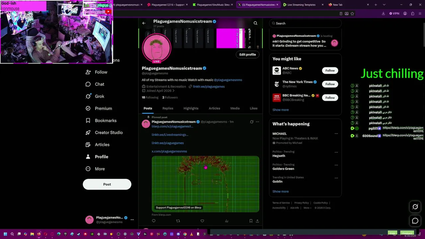Open @plaguegamesnms mention in bio
Screen dimensions: 425x239
click(228, 80)
